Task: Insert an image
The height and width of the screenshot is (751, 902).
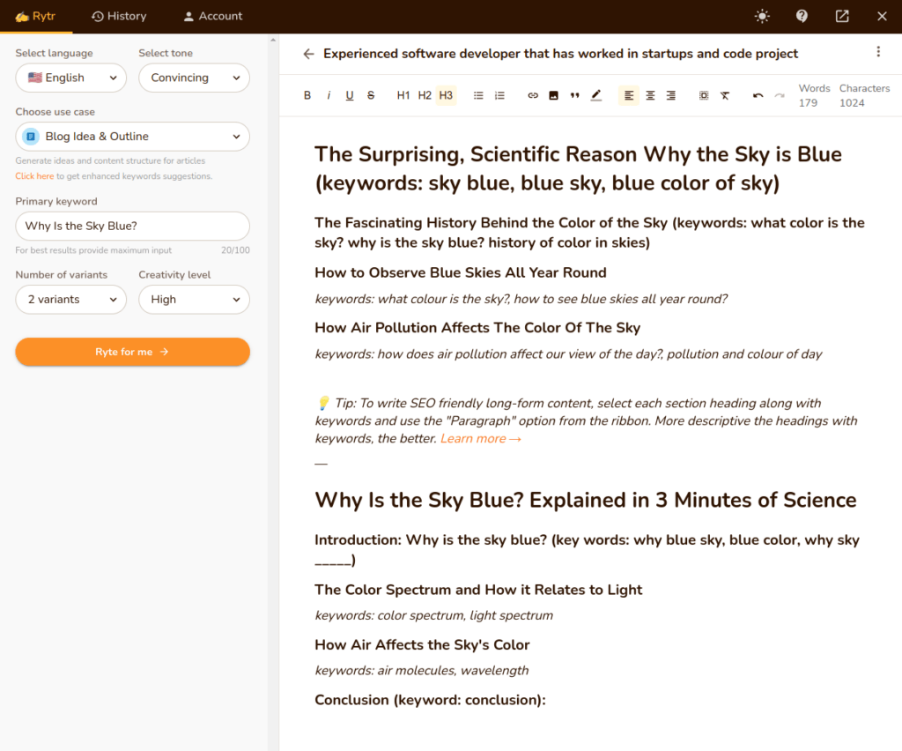Action: pyautogui.click(x=553, y=95)
